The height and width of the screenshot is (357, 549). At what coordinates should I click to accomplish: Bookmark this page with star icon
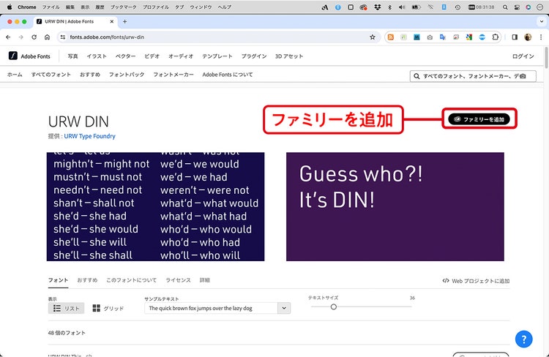[372, 37]
